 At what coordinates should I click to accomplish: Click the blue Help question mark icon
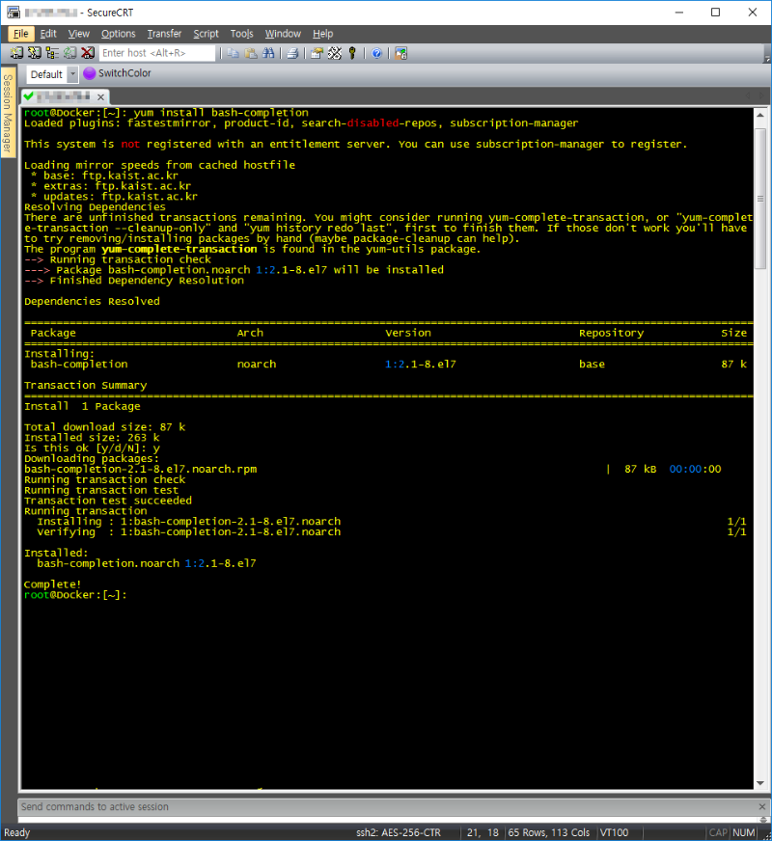coord(376,52)
